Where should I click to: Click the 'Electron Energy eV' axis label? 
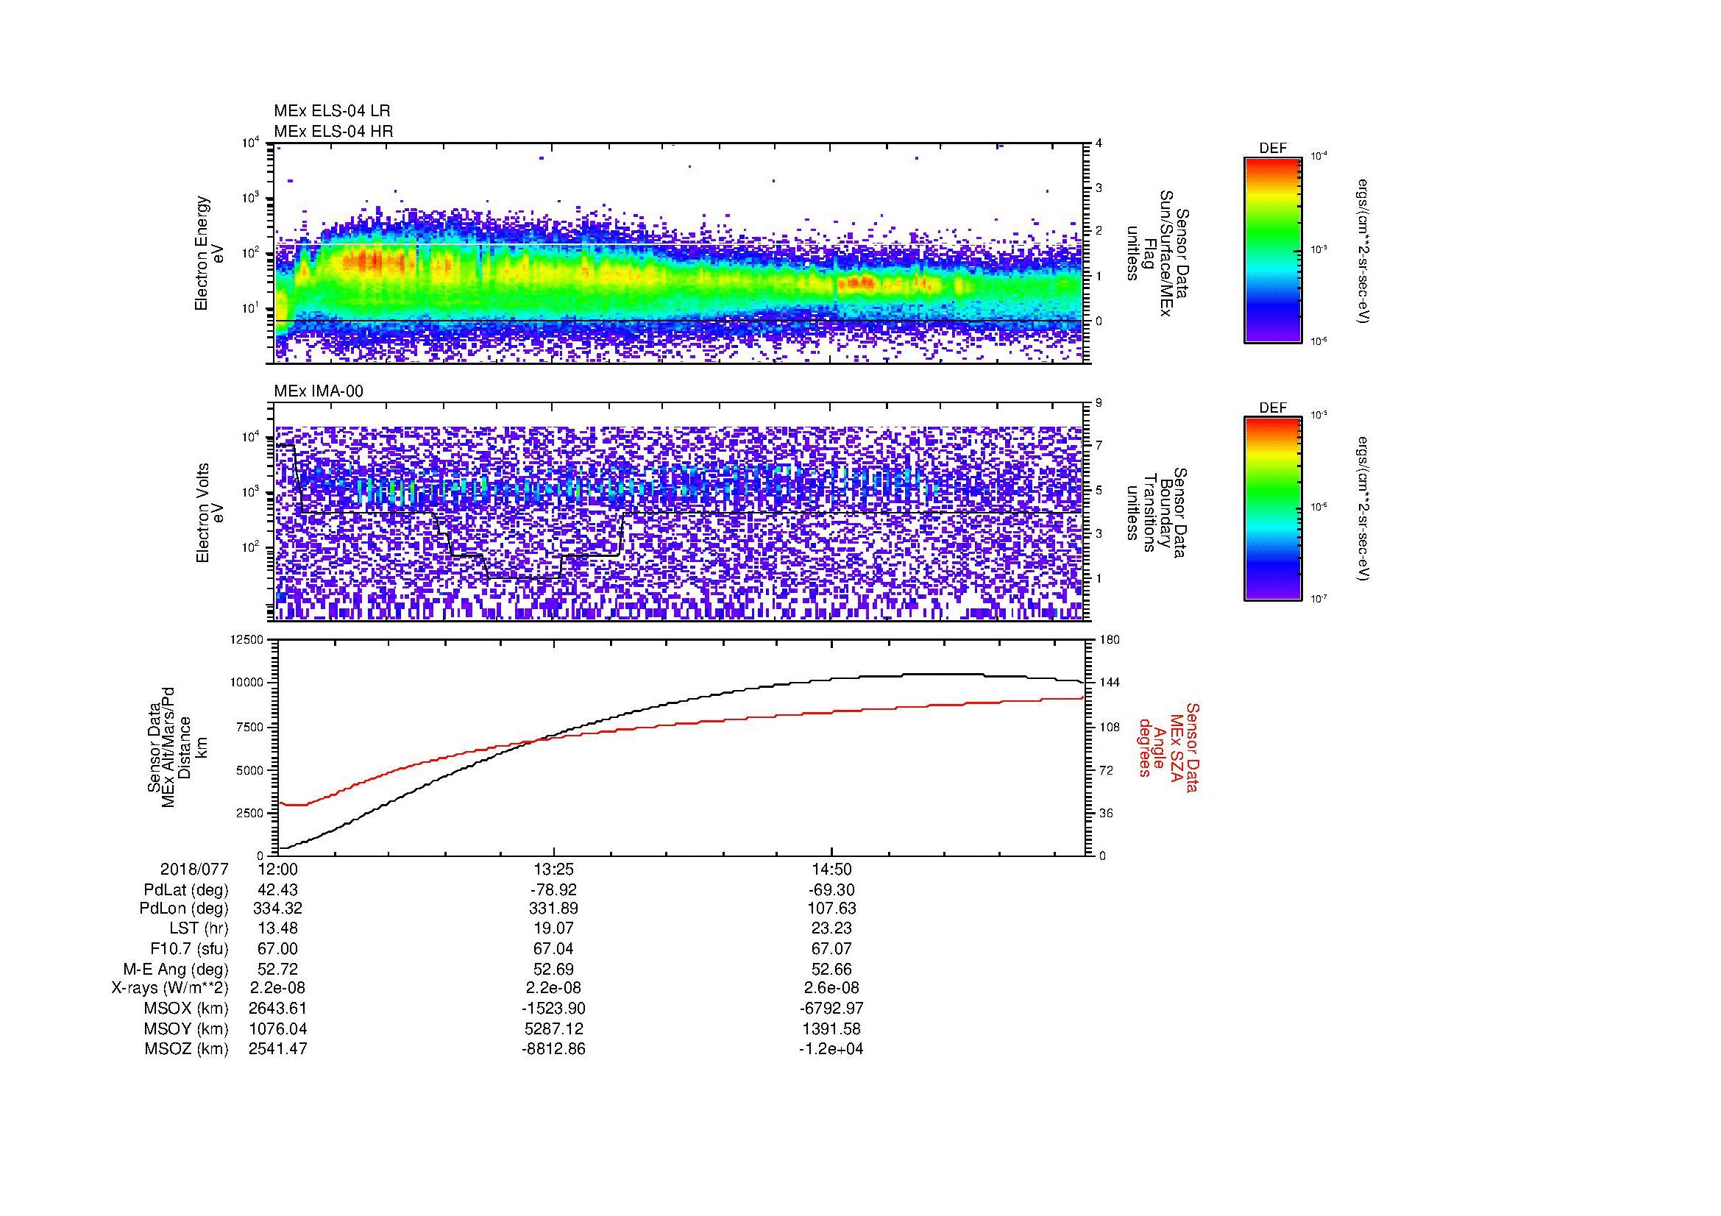click(x=209, y=253)
